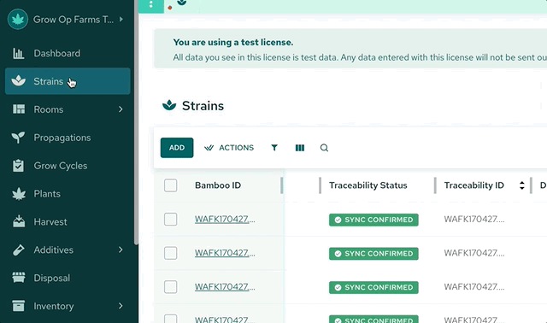
Task: Open Additives in the sidebar
Action: pos(68,250)
